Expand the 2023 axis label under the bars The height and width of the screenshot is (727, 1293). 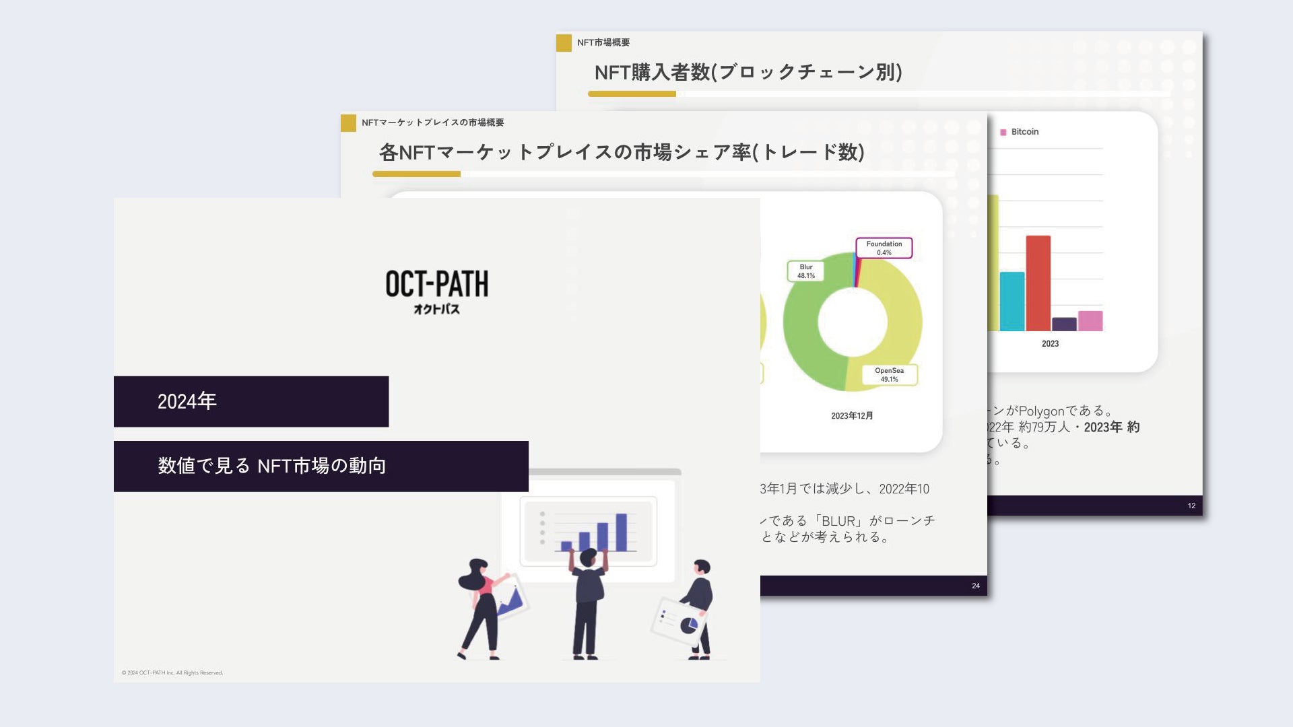coord(1051,343)
